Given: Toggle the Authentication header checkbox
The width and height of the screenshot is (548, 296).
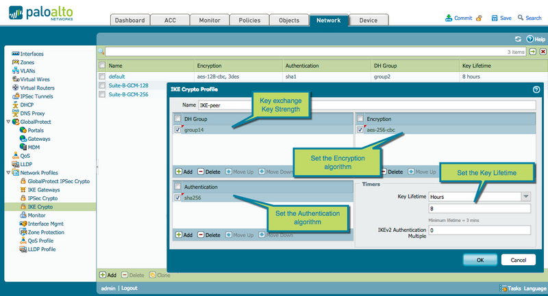Looking at the screenshot, I should (177, 187).
